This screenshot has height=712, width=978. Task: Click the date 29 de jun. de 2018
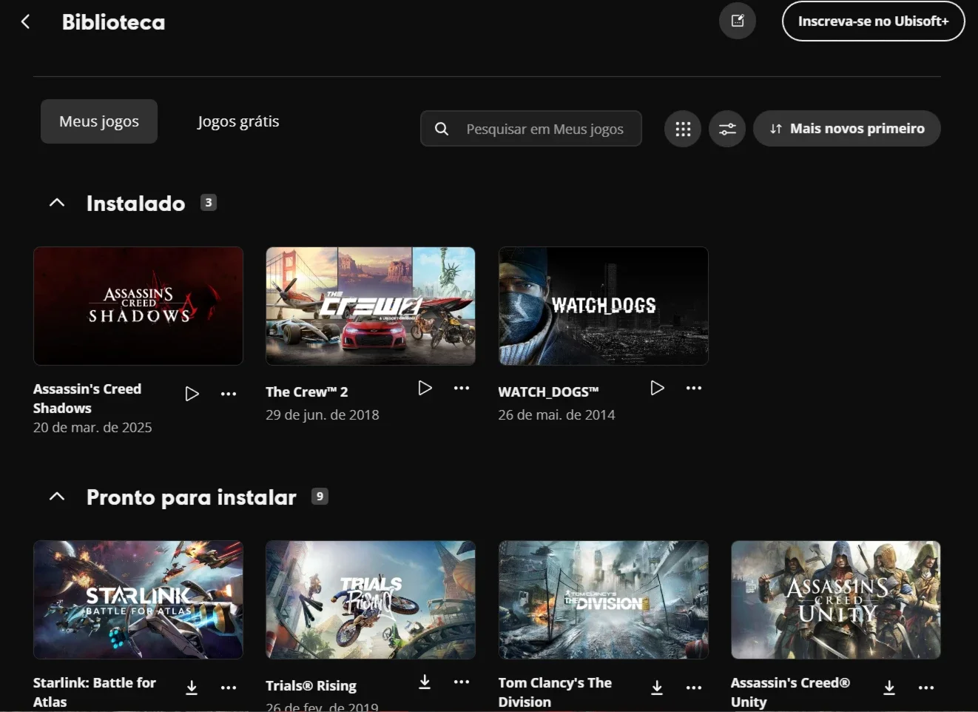(323, 414)
